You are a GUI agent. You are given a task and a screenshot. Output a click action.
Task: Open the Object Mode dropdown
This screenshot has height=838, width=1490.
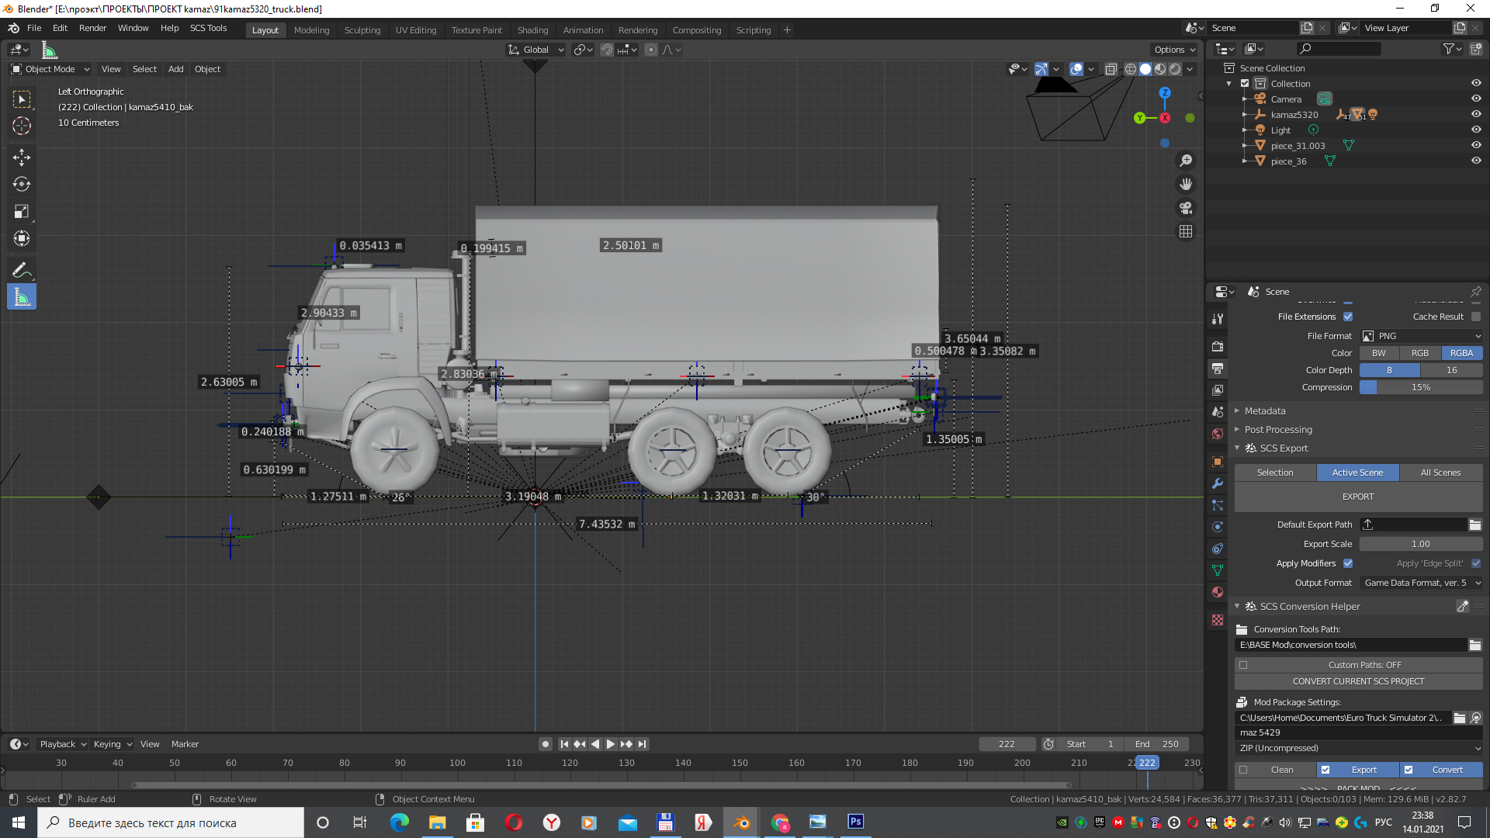pos(50,69)
